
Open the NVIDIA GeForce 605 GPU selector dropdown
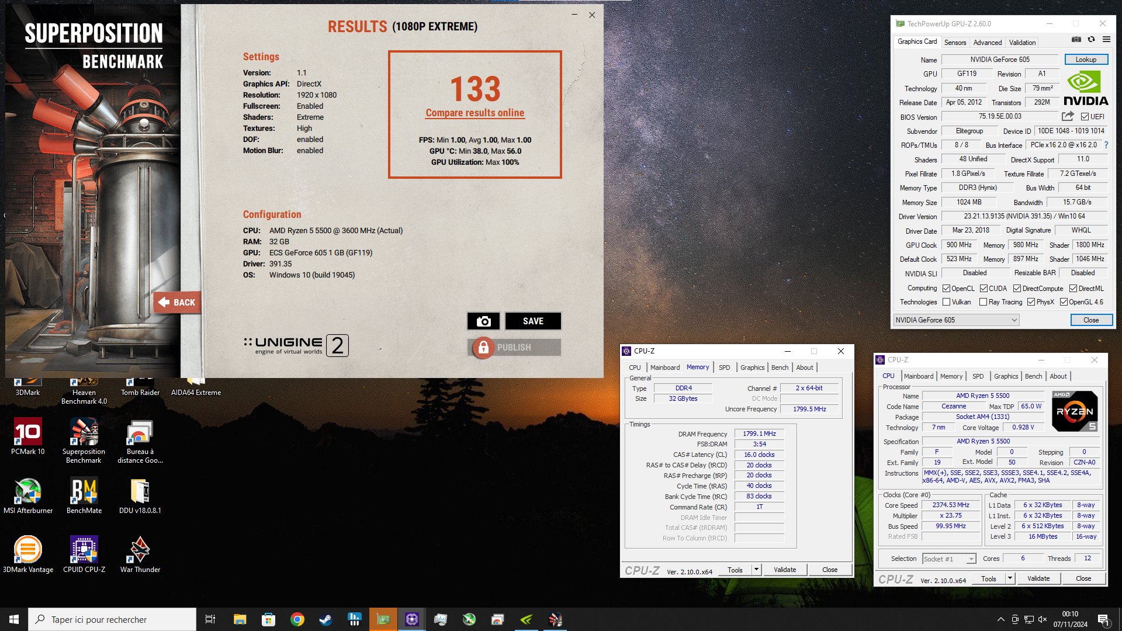click(x=956, y=320)
